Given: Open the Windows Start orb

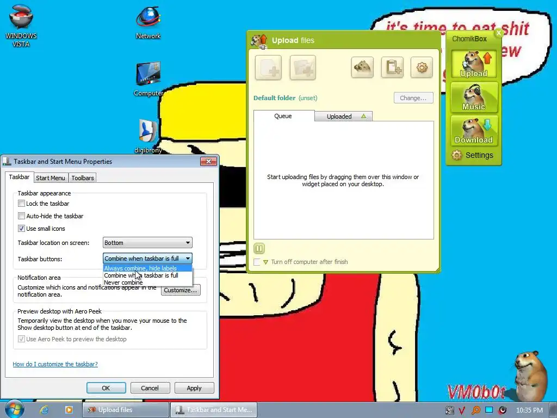Looking at the screenshot, I should coord(14,409).
